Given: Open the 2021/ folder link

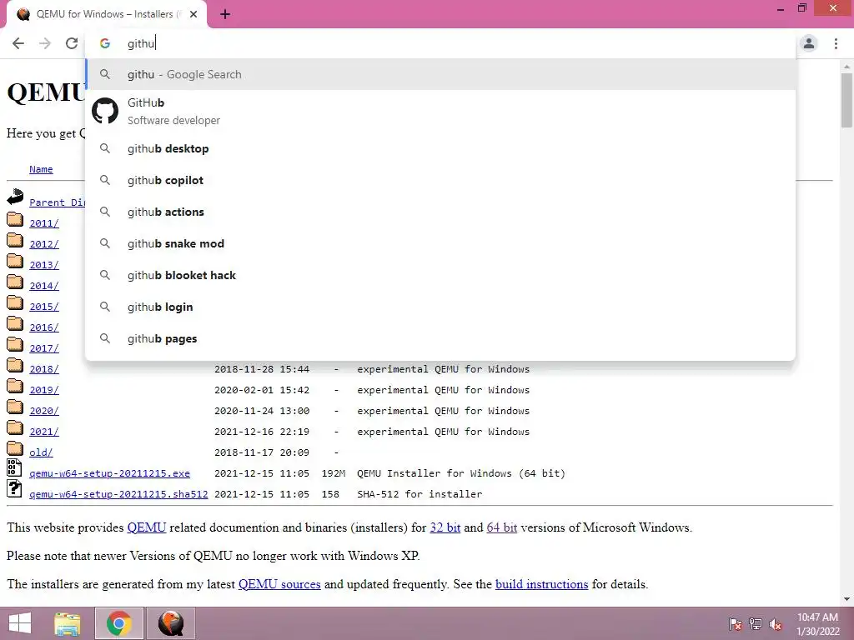Looking at the screenshot, I should pos(44,432).
